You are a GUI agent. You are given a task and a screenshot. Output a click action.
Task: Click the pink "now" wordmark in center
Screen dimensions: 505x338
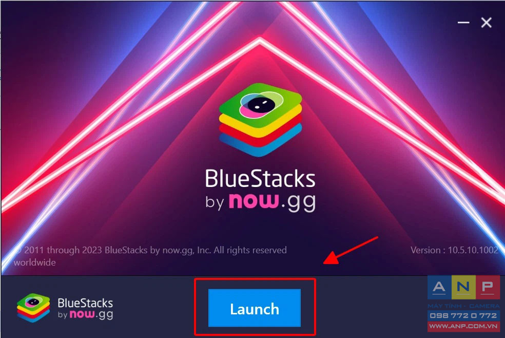(254, 201)
